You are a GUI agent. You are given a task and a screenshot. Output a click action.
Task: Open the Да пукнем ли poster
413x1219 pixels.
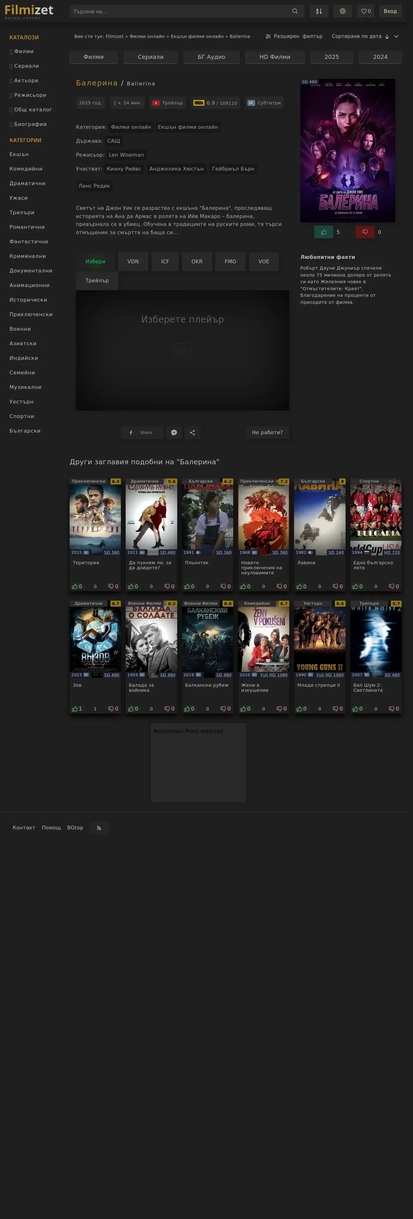click(x=151, y=517)
